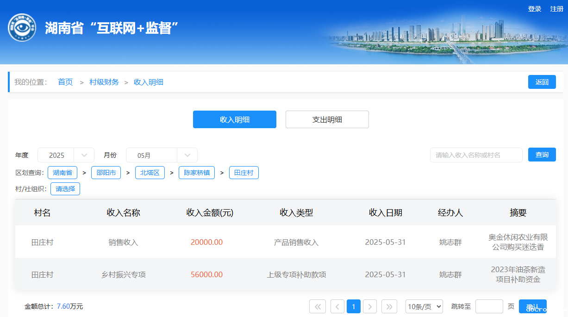Click the 返回 button
Screen dimensions: 568x317
(542, 82)
